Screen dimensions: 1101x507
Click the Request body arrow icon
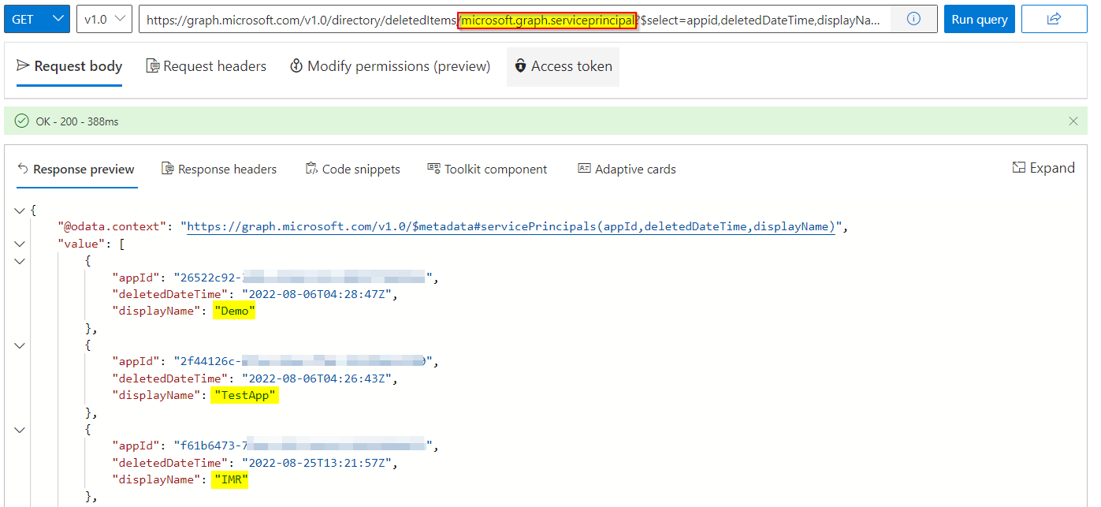[23, 66]
